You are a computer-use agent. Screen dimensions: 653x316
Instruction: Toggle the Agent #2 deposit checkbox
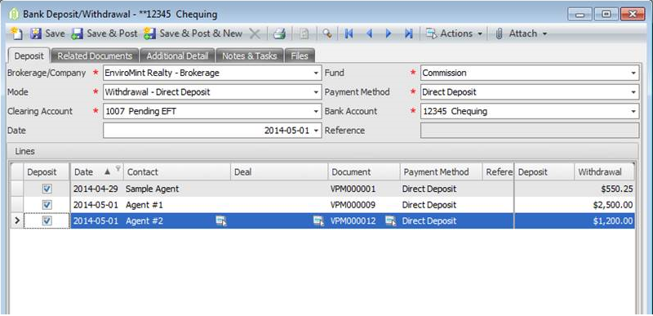coord(47,221)
